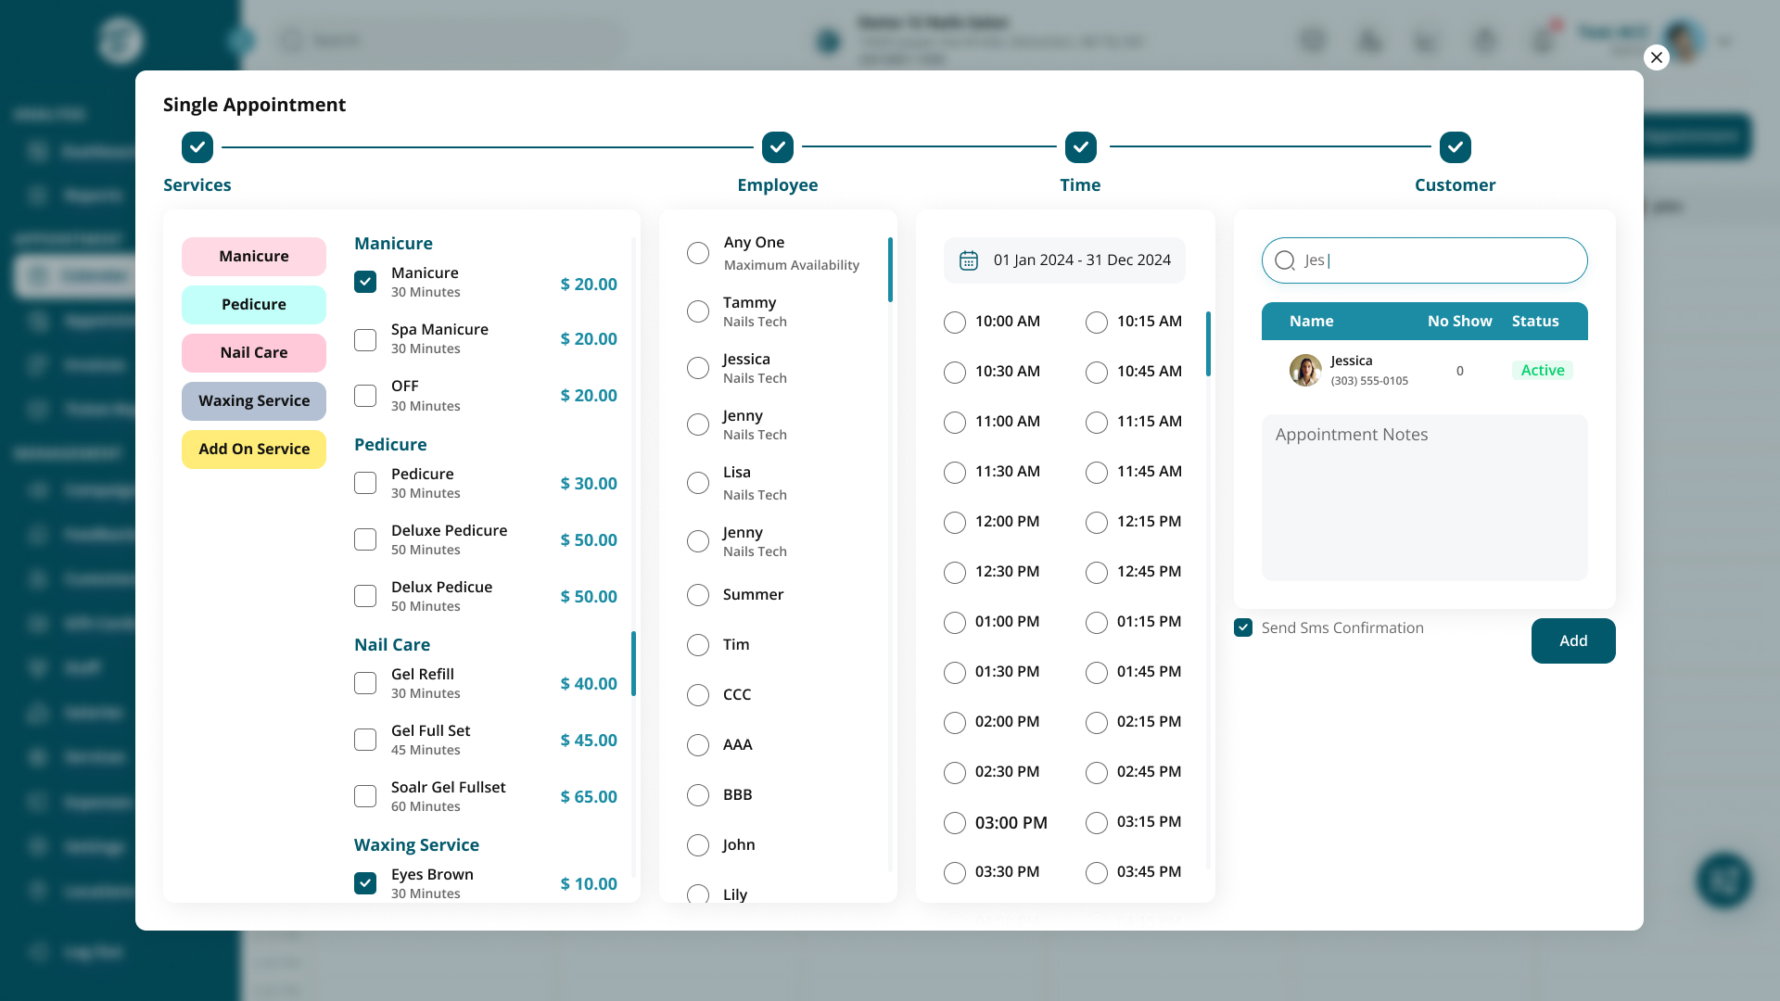
Task: Click the magnifier icon in customer search
Action: (1285, 260)
